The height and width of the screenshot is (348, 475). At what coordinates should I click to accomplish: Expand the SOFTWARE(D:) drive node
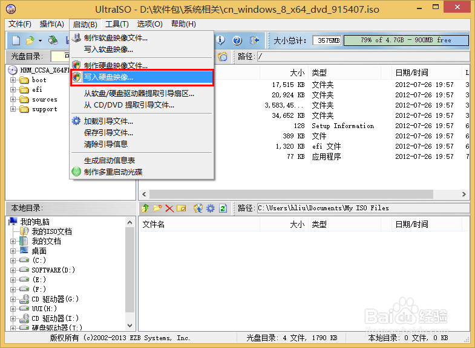(x=13, y=270)
